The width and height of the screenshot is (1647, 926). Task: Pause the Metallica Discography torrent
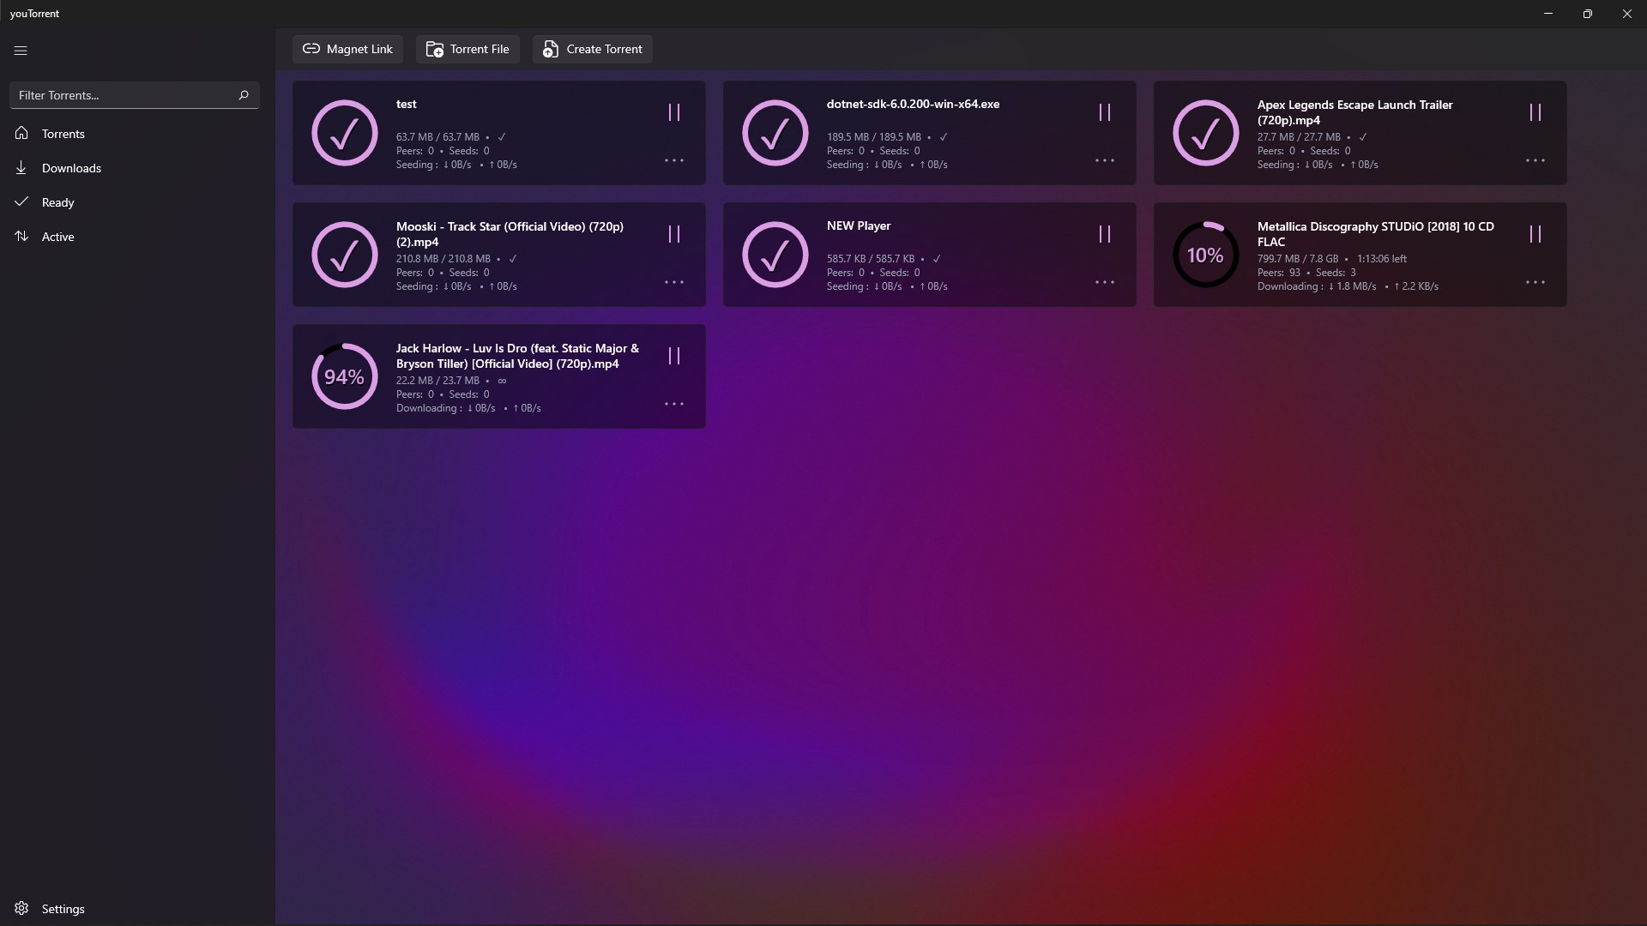[1535, 234]
